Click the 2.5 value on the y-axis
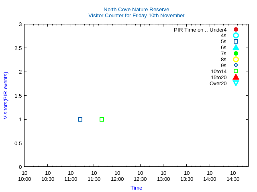Viewport: 257px width, 192px height. [18, 48]
